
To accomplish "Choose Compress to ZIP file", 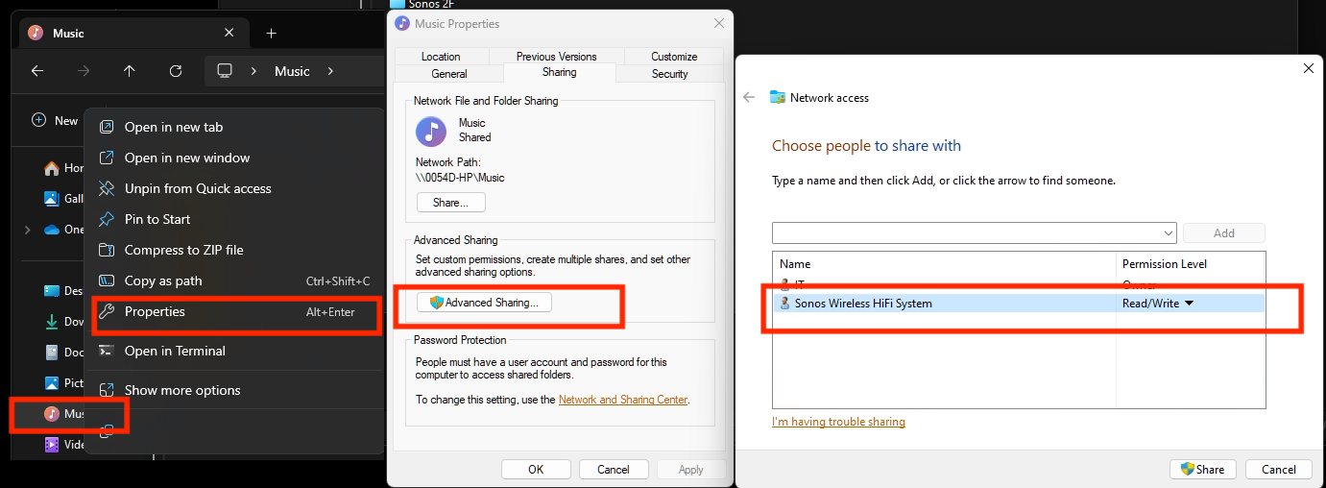I will [234, 250].
